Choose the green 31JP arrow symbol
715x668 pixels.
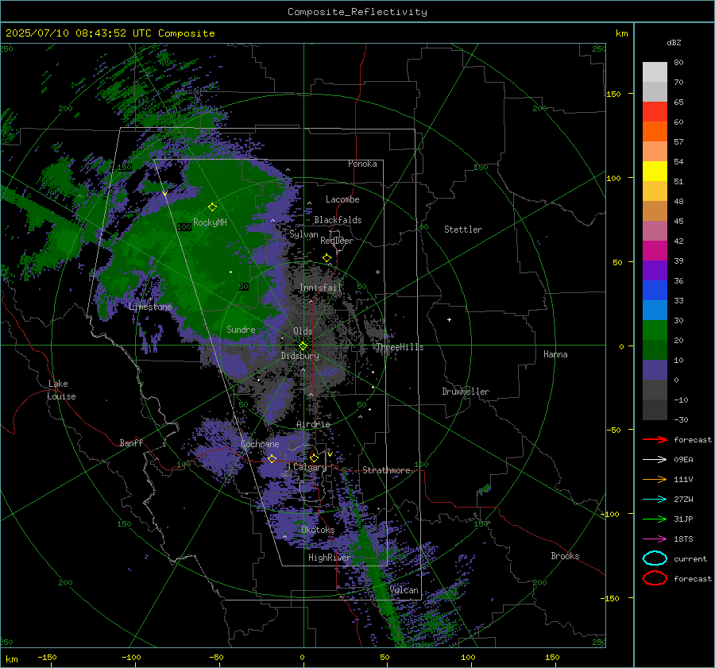click(x=655, y=519)
